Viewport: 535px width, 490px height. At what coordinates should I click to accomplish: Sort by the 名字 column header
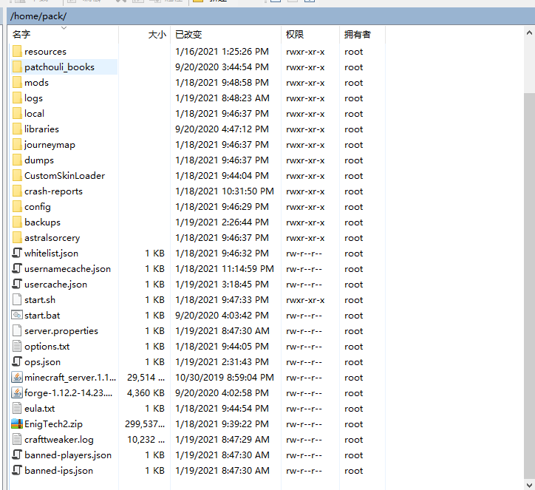click(x=63, y=35)
